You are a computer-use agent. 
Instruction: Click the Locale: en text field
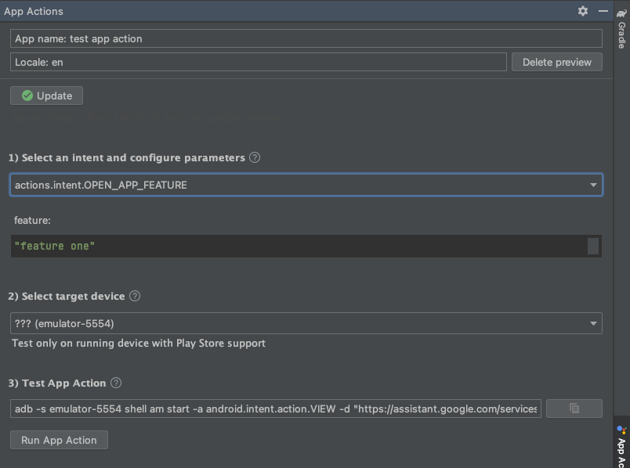point(259,62)
